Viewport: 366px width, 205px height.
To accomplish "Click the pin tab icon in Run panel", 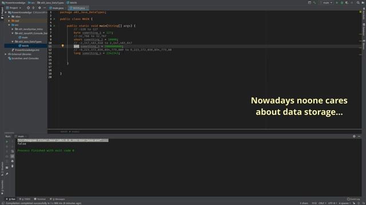I will tap(7, 174).
